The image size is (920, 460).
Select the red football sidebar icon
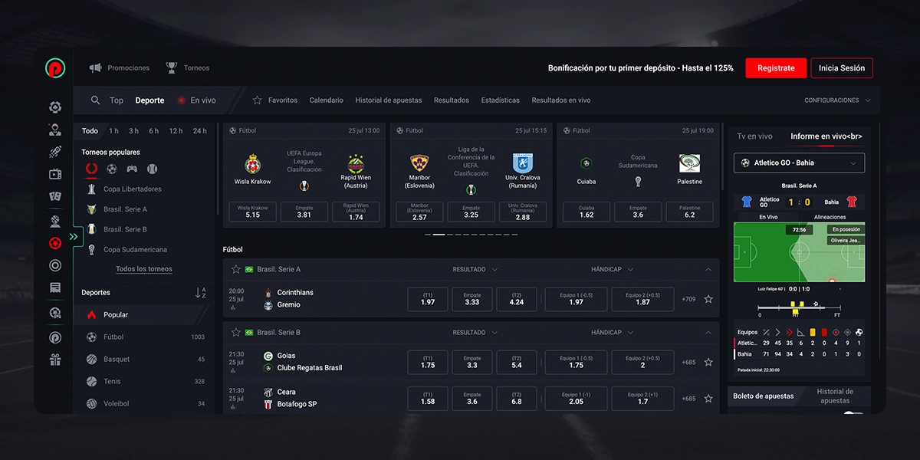(x=55, y=243)
